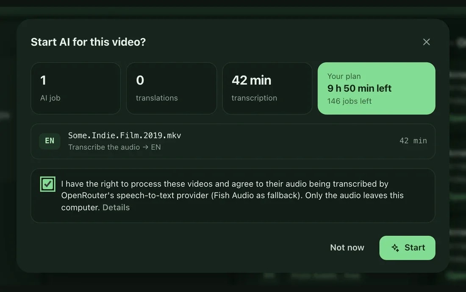Click the consent text about OpenRouter's provider
Image resolution: width=466 pixels, height=292 pixels.
(x=233, y=196)
